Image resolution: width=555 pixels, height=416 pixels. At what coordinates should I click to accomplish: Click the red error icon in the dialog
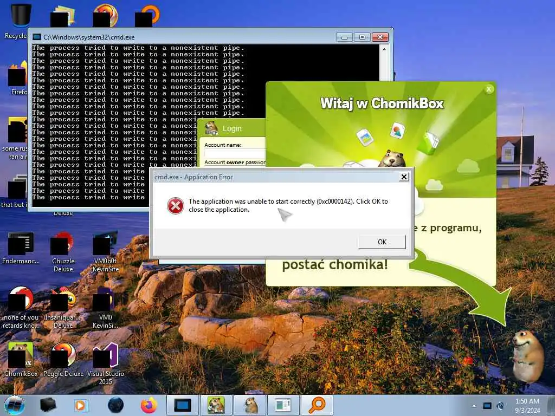pyautogui.click(x=176, y=206)
